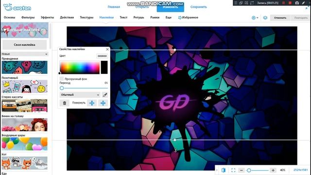Image resolution: width=311 pixels, height=175 pixels.
Task: Select the Наклейки menu
Action: (106, 17)
